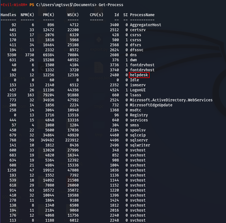Select Microsoft.ActiveDirectory.WebServices process name
Screen dimensions: 226x223
[x=171, y=100]
